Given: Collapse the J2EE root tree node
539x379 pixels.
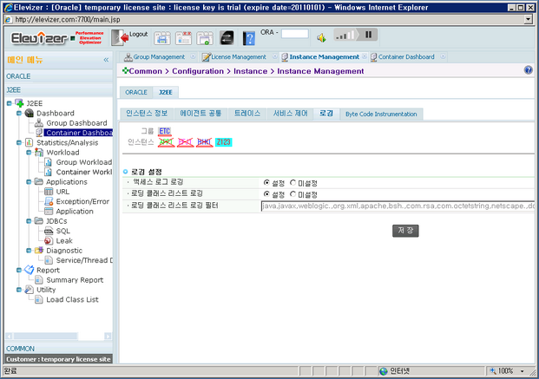Looking at the screenshot, I should tap(10, 103).
